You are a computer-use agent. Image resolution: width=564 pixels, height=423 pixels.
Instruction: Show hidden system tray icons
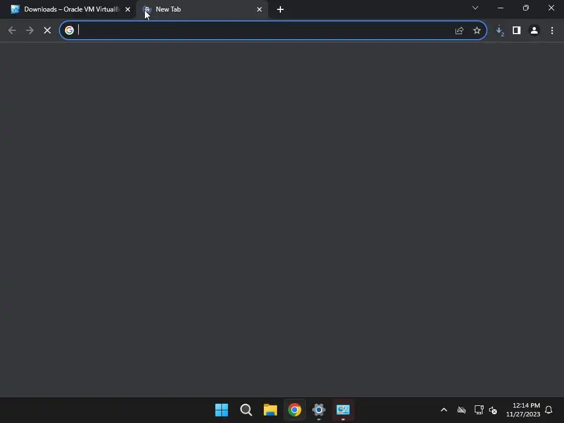[x=444, y=410]
